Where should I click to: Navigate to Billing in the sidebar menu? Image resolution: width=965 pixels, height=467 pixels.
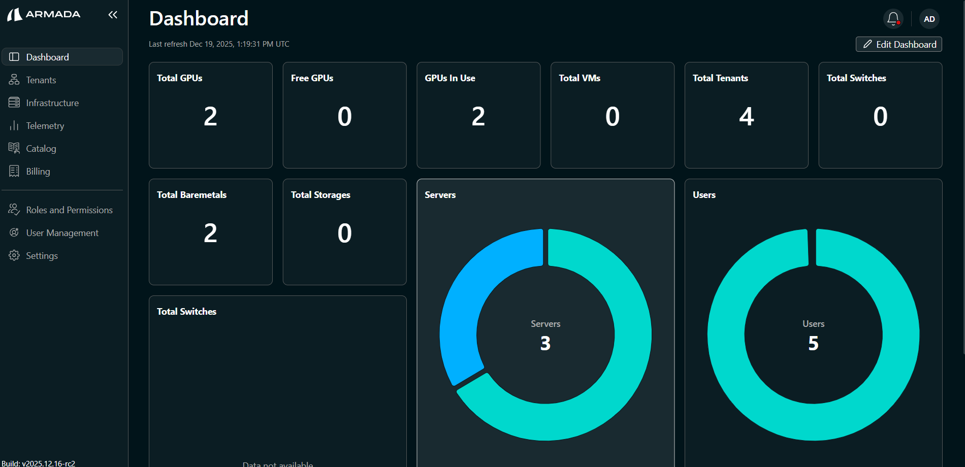(37, 171)
